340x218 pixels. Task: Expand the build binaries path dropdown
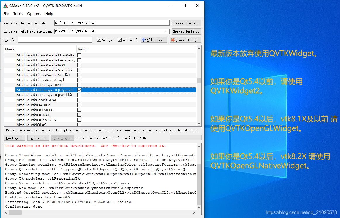(167, 32)
